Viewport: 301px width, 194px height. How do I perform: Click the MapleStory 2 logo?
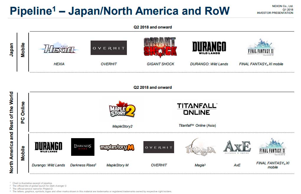click(122, 109)
